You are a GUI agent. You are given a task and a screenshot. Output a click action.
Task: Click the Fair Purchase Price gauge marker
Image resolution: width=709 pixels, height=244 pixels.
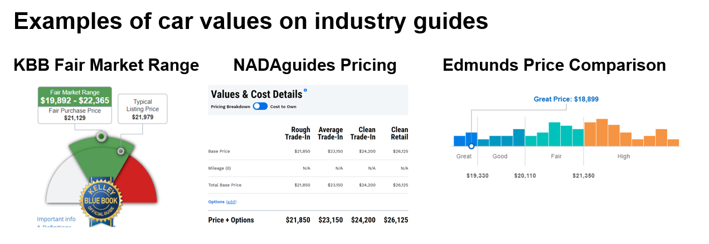click(x=101, y=136)
